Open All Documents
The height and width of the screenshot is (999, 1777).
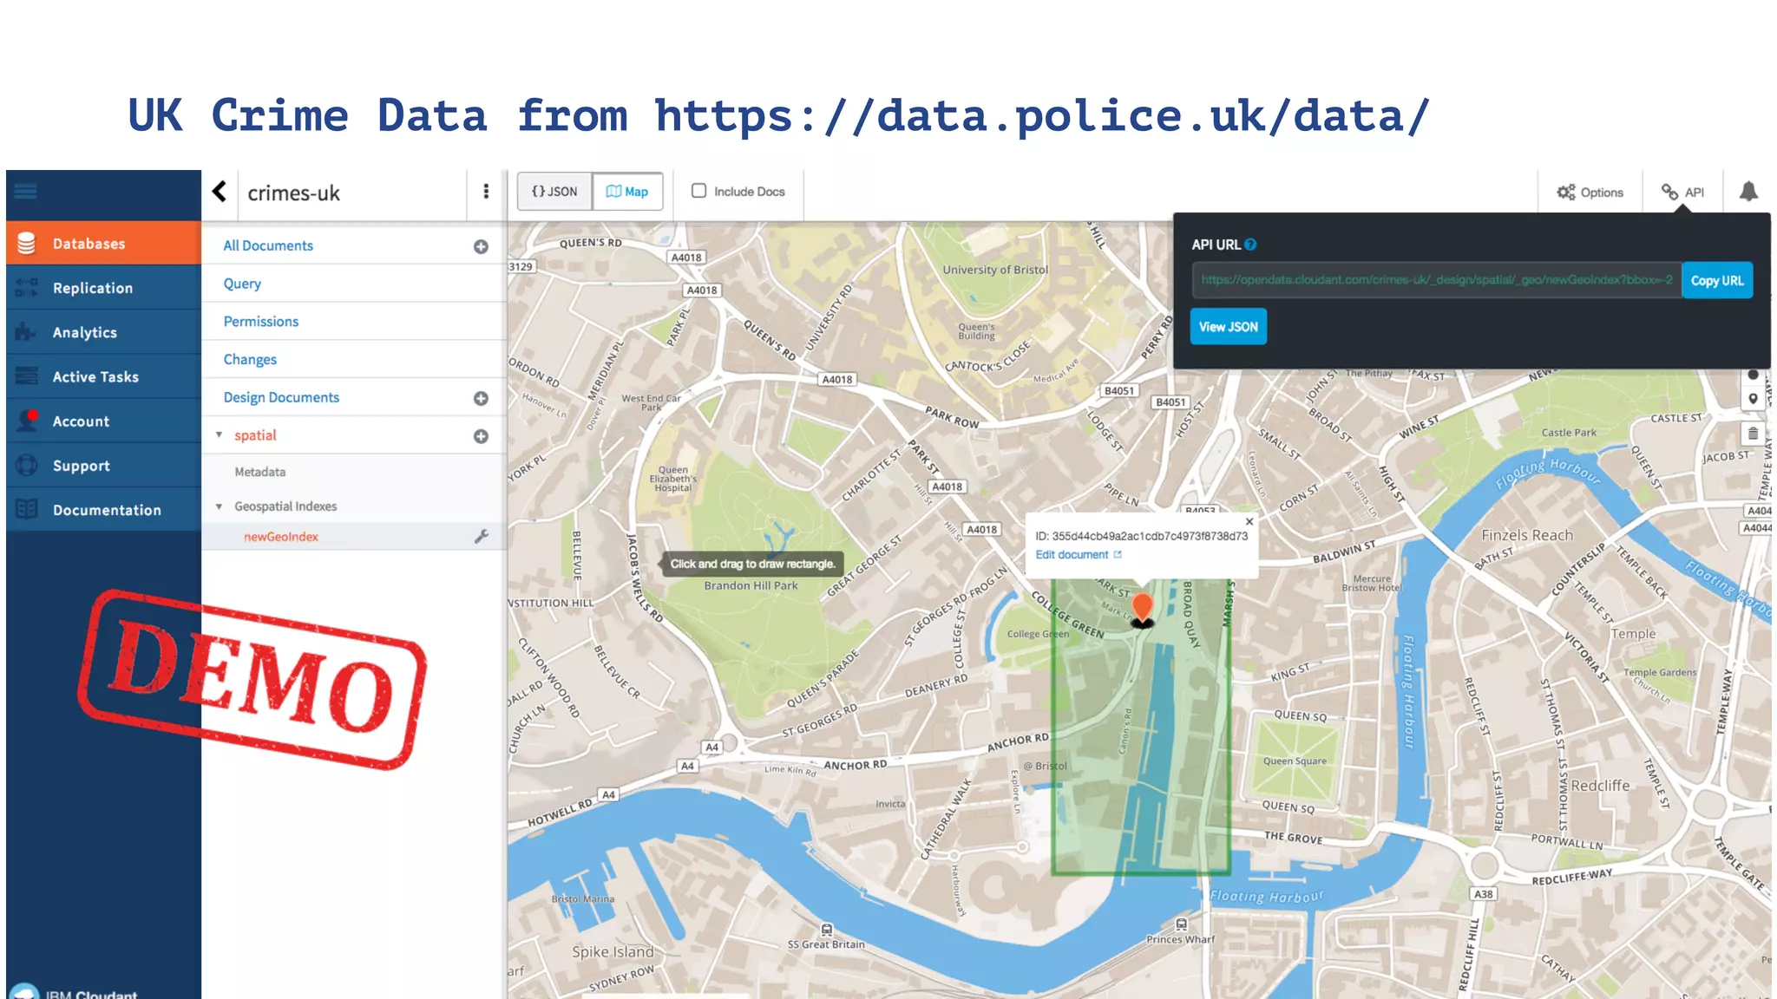coord(268,245)
